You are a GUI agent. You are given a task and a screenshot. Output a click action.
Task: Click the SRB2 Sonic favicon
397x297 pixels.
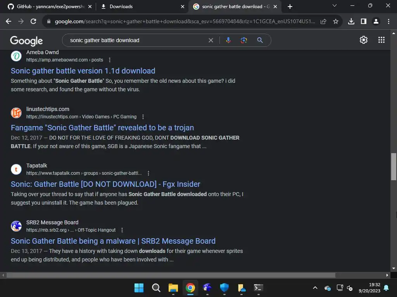point(16,226)
